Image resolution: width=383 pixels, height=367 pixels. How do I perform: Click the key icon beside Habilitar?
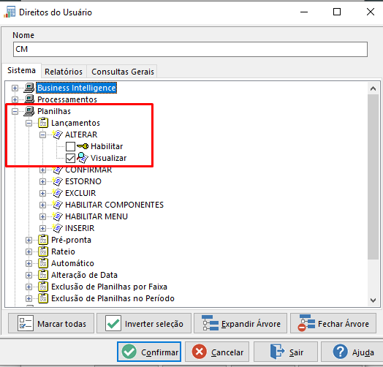pyautogui.click(x=83, y=146)
